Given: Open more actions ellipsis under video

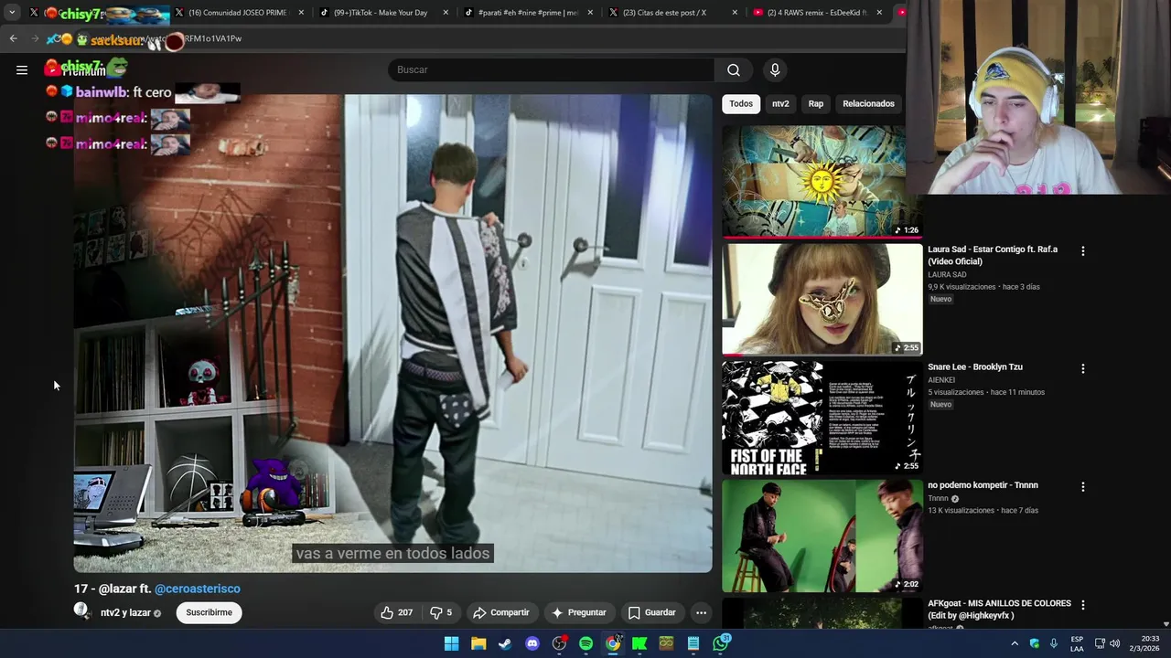Looking at the screenshot, I should [x=701, y=612].
